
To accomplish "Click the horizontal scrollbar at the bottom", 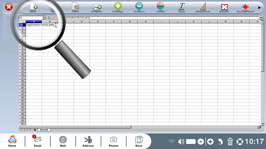I will pos(77,127).
